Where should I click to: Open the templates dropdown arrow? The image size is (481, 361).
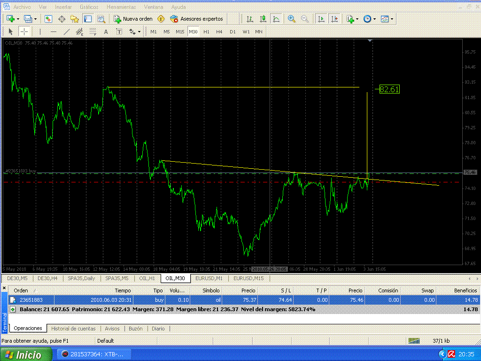click(x=392, y=19)
